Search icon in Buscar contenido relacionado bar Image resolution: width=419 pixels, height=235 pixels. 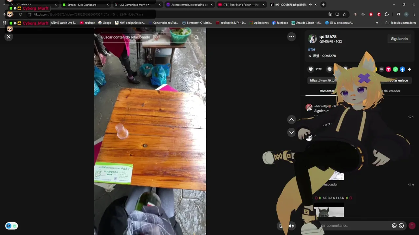[196, 37]
